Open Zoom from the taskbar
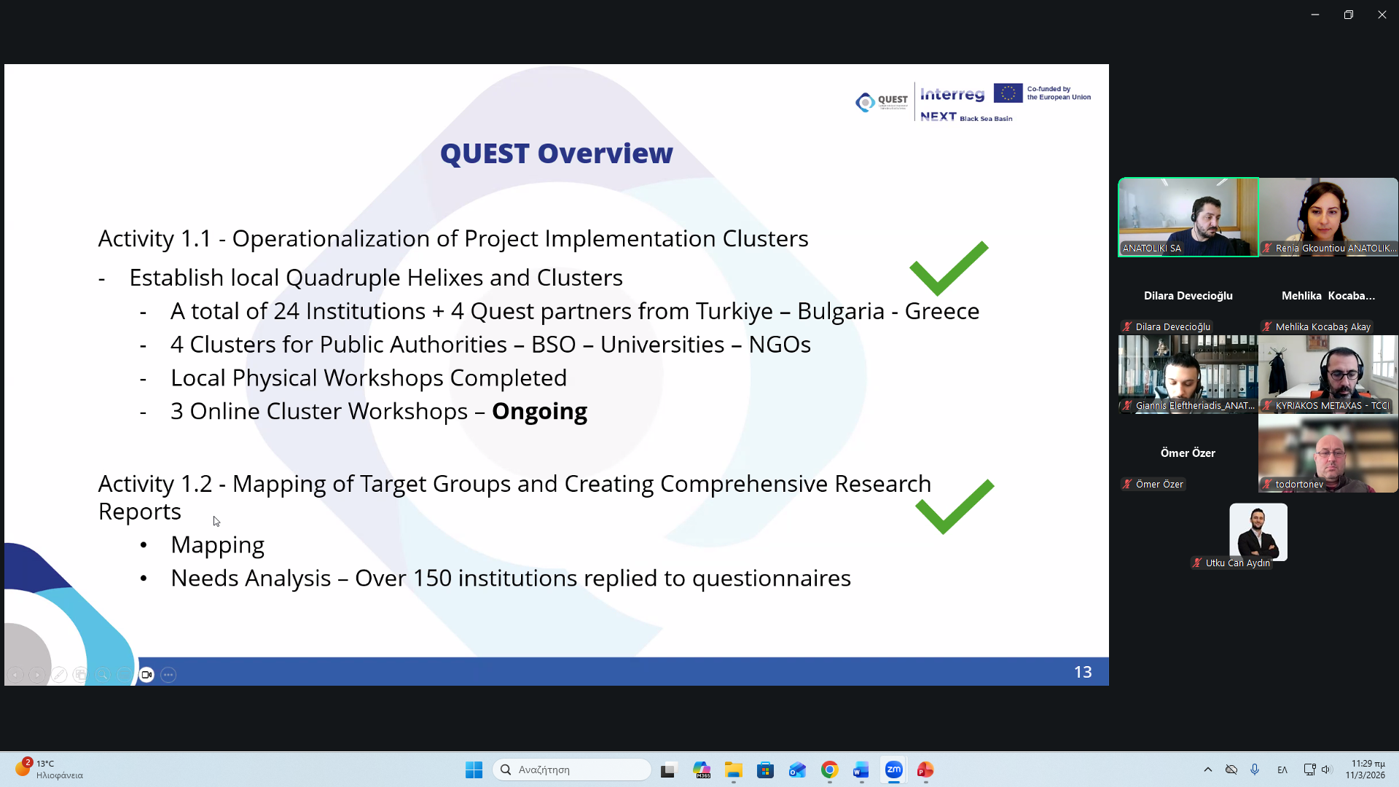Image resolution: width=1399 pixels, height=787 pixels. (893, 770)
